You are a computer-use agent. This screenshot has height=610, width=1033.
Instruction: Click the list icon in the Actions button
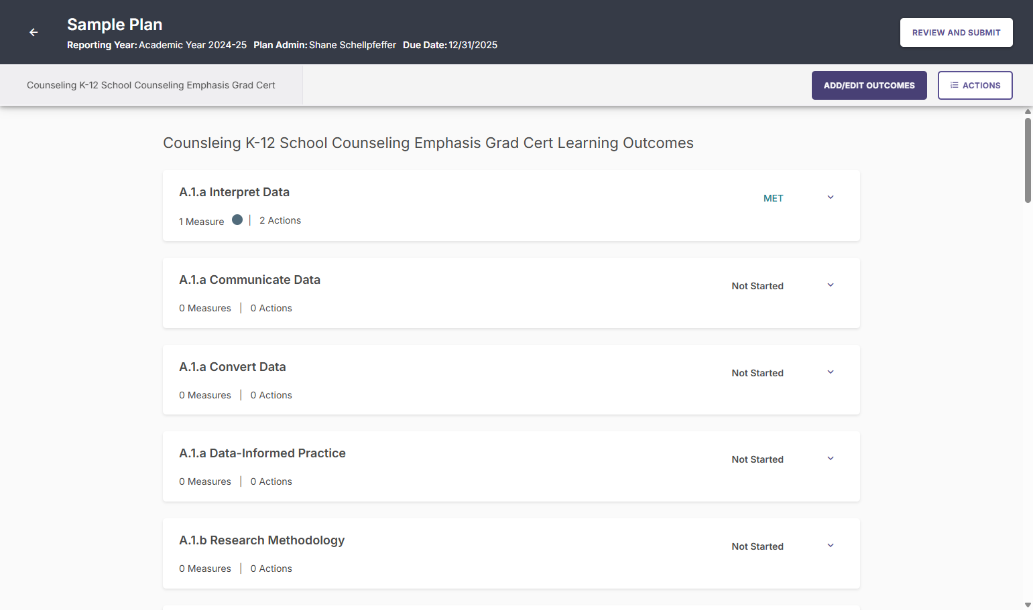click(x=954, y=85)
